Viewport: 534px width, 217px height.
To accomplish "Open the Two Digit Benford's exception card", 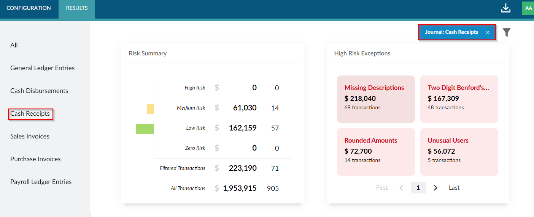I will coord(459,99).
